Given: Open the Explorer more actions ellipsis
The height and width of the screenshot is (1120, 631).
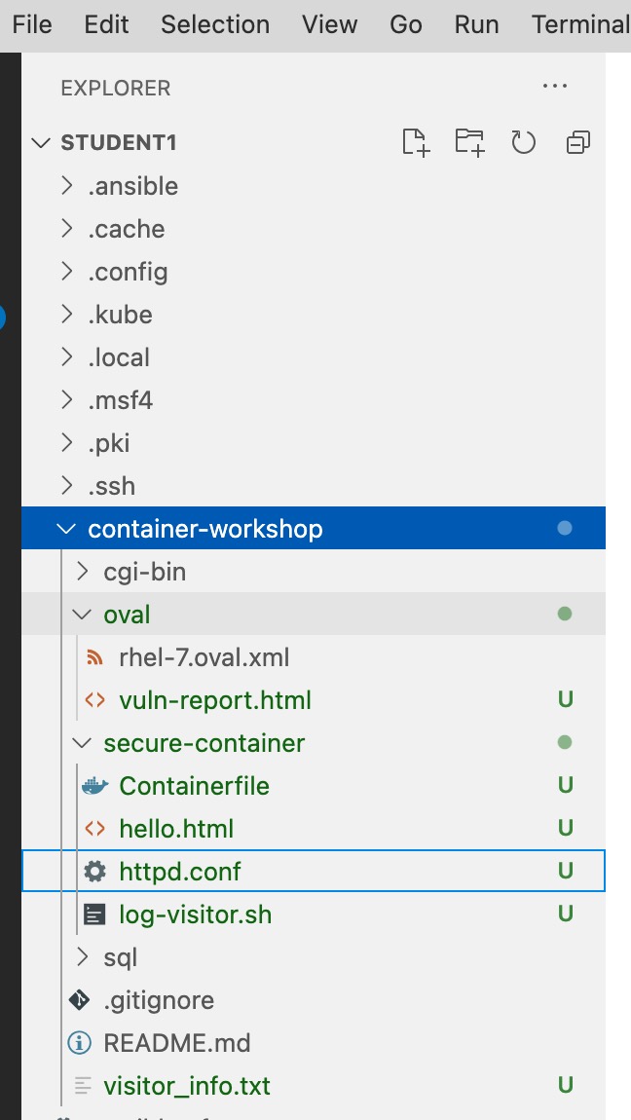Looking at the screenshot, I should coord(554,87).
